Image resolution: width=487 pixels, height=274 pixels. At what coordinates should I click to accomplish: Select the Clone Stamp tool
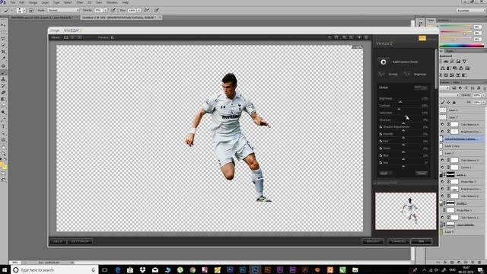pos(3,79)
